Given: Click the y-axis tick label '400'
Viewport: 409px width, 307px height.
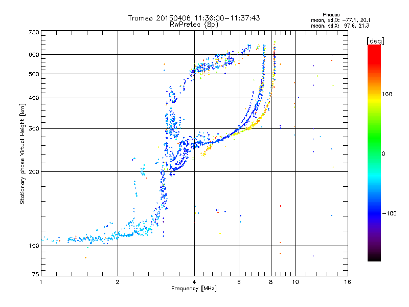Looking at the screenshot, I should pyautogui.click(x=34, y=98).
